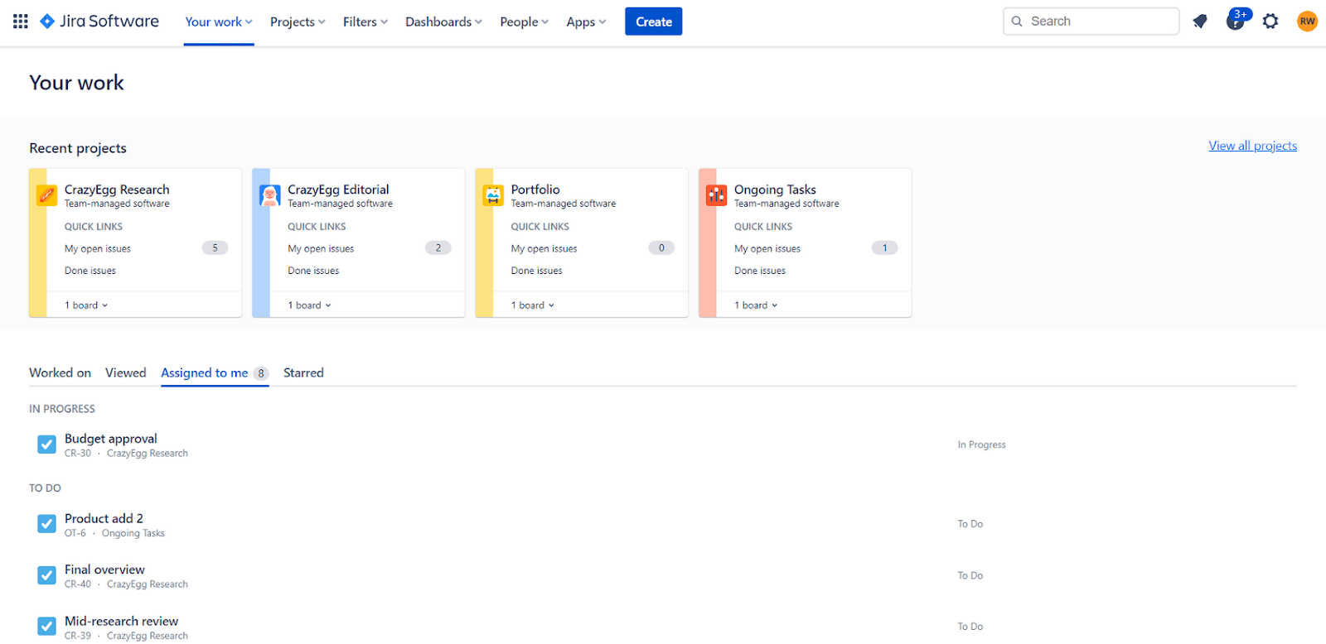Click the To Do status of Final overview
1326x644 pixels.
coord(970,575)
